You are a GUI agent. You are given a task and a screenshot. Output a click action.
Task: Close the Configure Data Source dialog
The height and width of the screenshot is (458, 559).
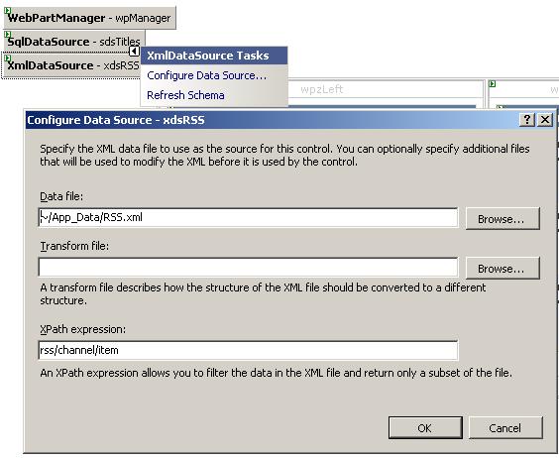pos(545,120)
